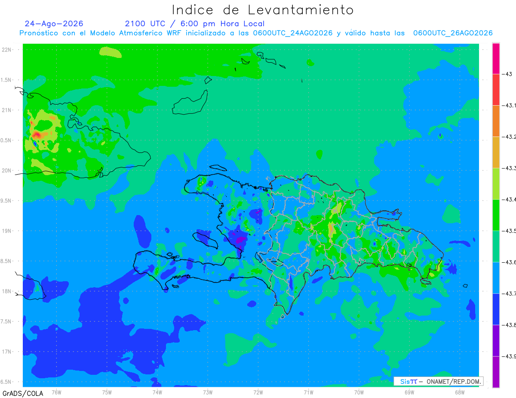Click the '76W' longitude axis label
516x398 pixels.
(56, 393)
